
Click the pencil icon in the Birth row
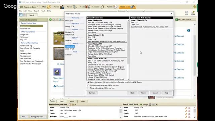coord(186,111)
